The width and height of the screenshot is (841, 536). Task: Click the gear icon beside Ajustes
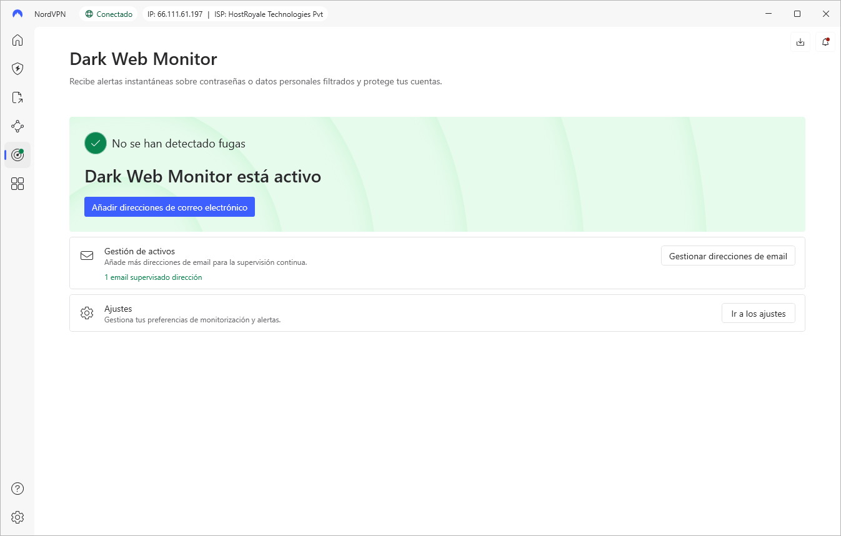[87, 313]
